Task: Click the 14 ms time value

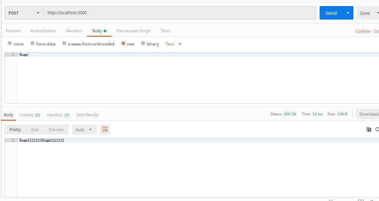Action: (x=317, y=114)
